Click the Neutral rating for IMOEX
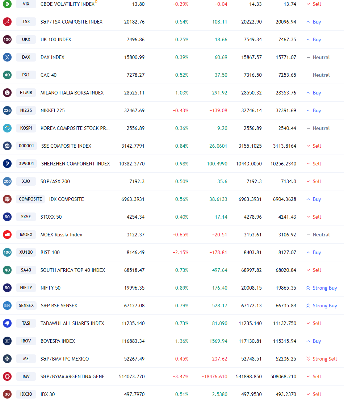The image size is (344, 400). pyautogui.click(x=318, y=235)
